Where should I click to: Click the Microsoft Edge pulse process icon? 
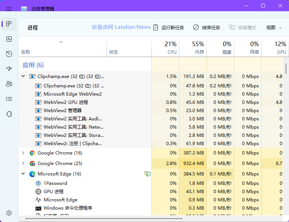pyautogui.click(x=38, y=200)
